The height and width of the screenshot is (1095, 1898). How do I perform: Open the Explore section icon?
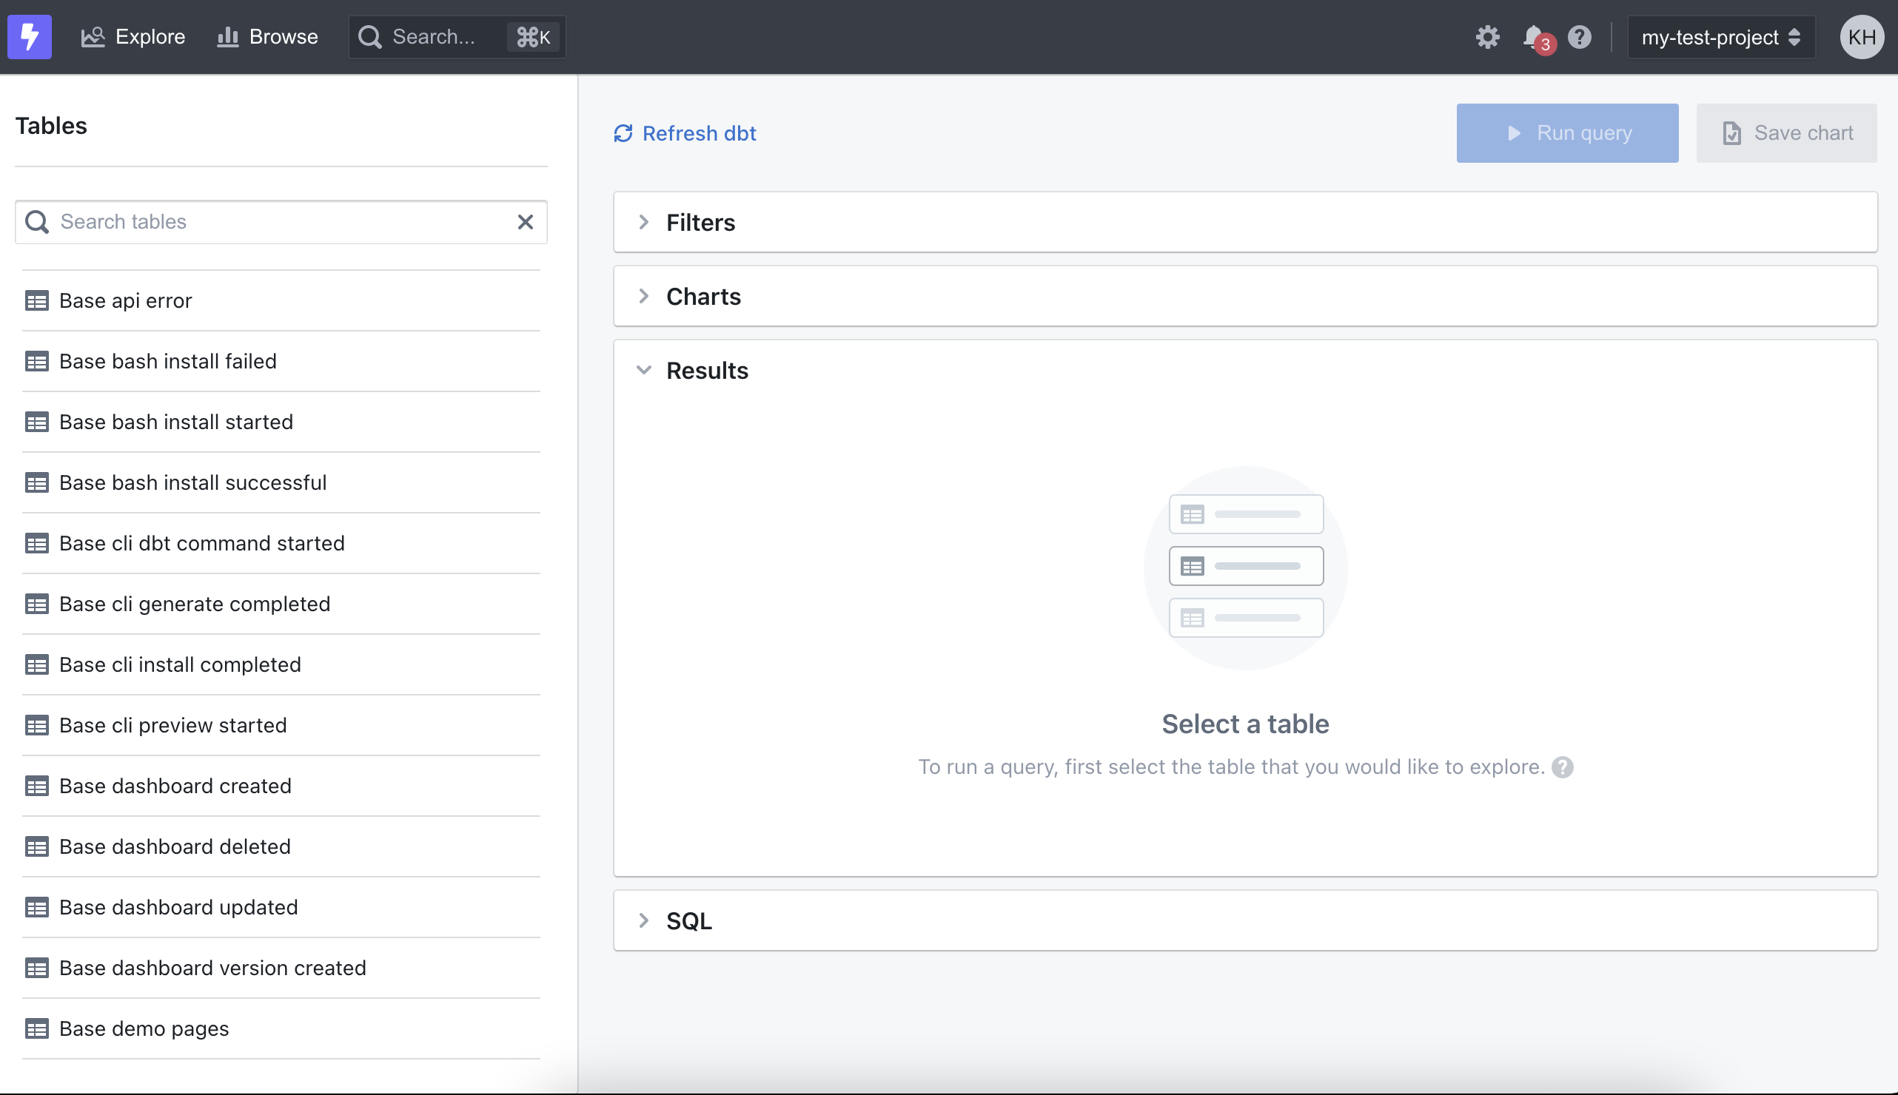pyautogui.click(x=93, y=36)
